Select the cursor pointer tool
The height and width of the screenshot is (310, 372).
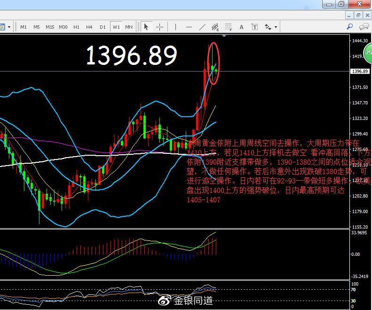tap(146, 27)
